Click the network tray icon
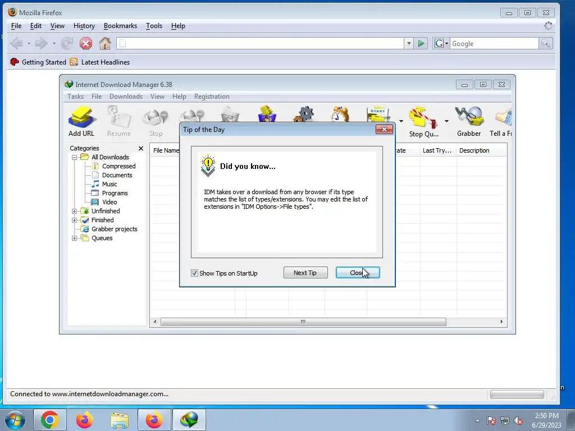The width and height of the screenshot is (575, 431). pos(505,420)
